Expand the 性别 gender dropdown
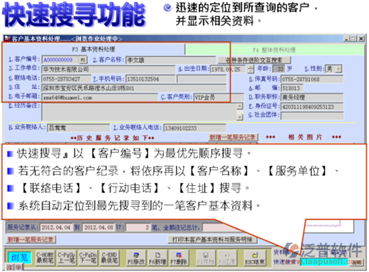Viewport: 369px width, 272px height. pyautogui.click(x=338, y=69)
